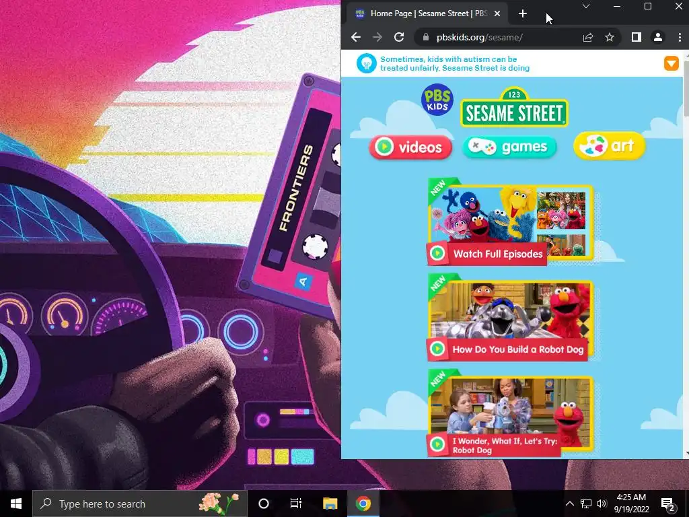Open network status tray icon
689x517 pixels.
(586, 504)
